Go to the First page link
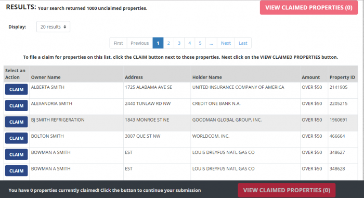Viewport: 364px width, 198px height. (x=118, y=43)
